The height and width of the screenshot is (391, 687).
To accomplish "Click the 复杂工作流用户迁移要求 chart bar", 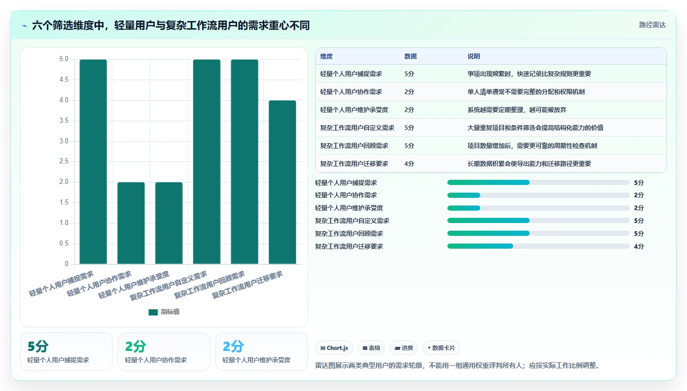I will click(x=282, y=182).
